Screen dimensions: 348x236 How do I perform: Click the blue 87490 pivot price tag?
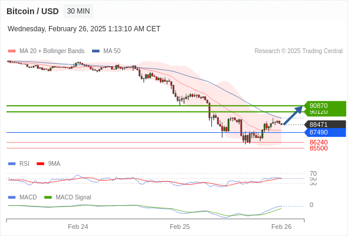[x=325, y=132]
